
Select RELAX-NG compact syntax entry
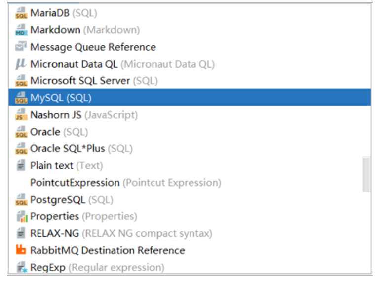121,233
